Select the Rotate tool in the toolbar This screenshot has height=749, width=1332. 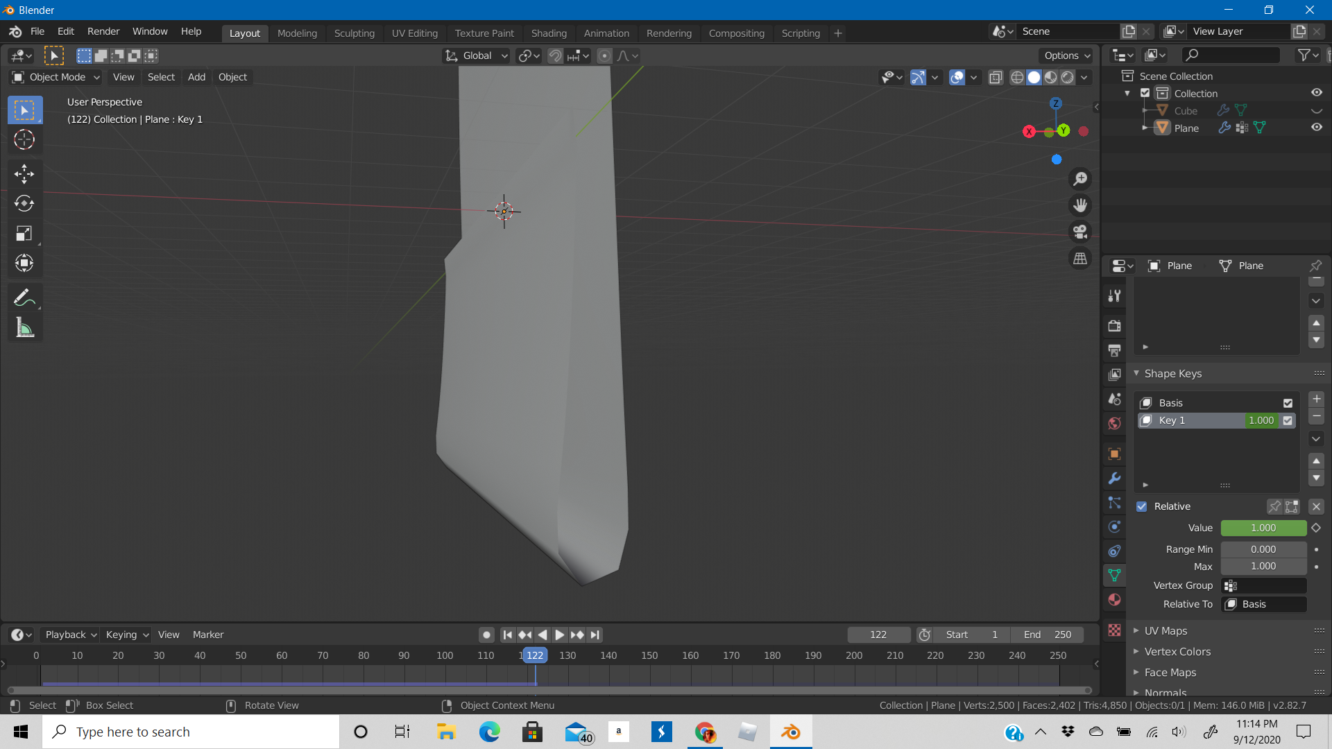click(x=24, y=204)
